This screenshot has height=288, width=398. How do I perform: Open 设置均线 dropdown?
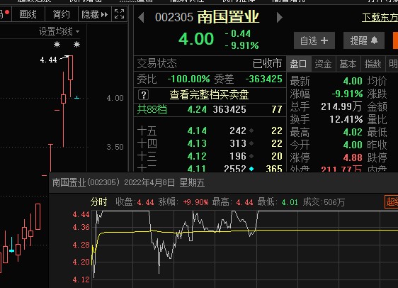tap(59, 31)
